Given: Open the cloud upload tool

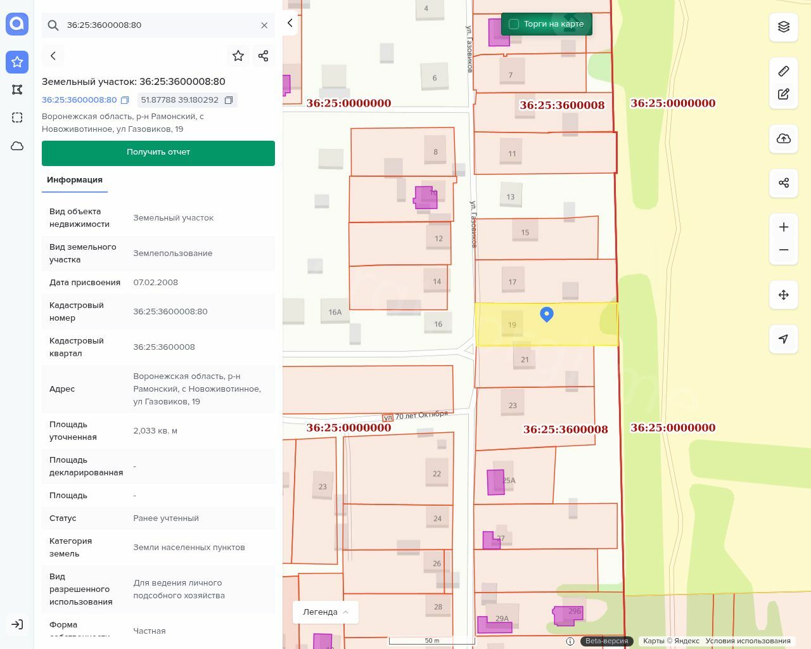Looking at the screenshot, I should (x=784, y=139).
